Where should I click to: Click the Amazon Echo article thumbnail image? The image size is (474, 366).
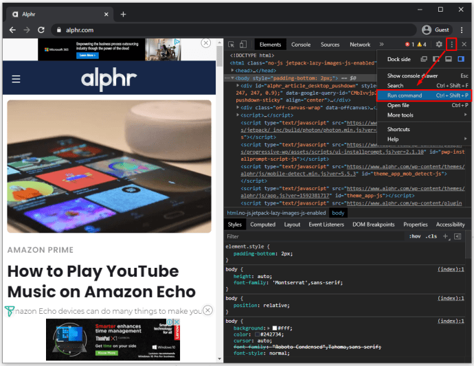pos(109,167)
